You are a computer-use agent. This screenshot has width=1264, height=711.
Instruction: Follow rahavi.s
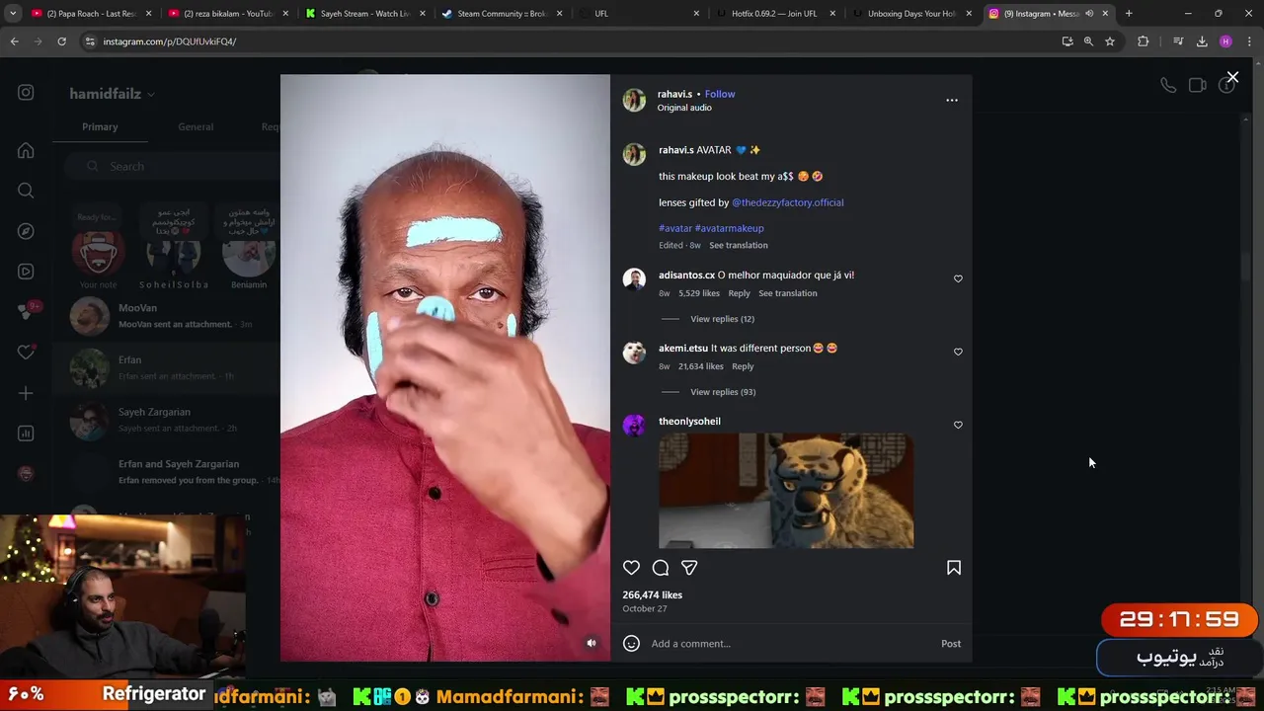[720, 94]
